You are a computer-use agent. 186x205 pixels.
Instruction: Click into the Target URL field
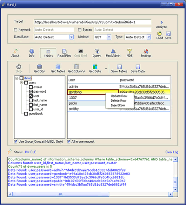pos(93,22)
